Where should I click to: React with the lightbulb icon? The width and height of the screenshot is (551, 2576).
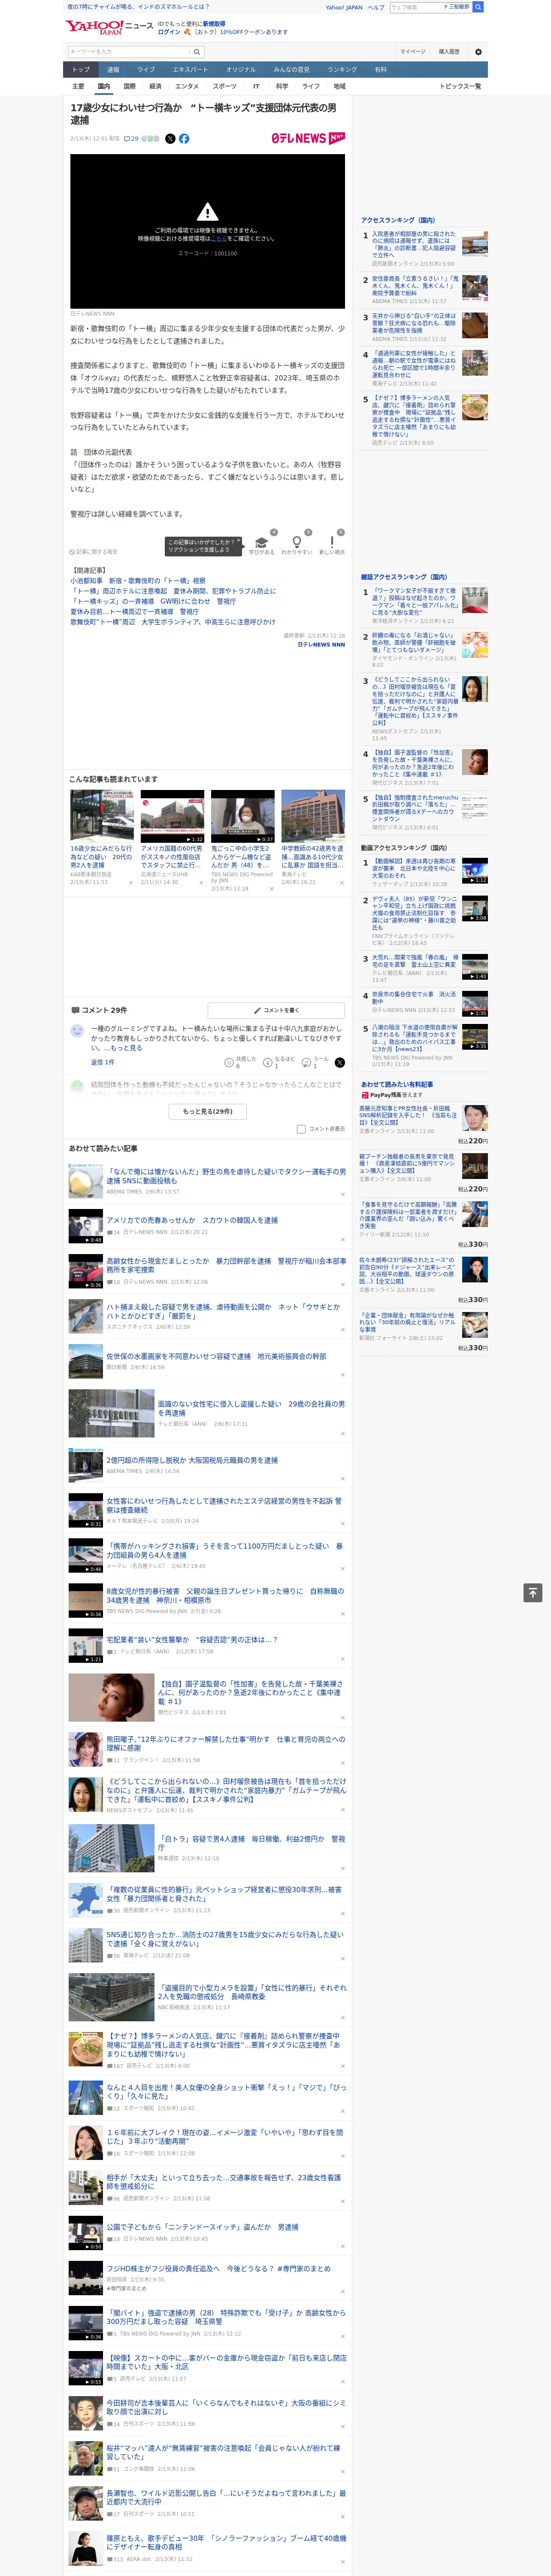click(x=296, y=542)
